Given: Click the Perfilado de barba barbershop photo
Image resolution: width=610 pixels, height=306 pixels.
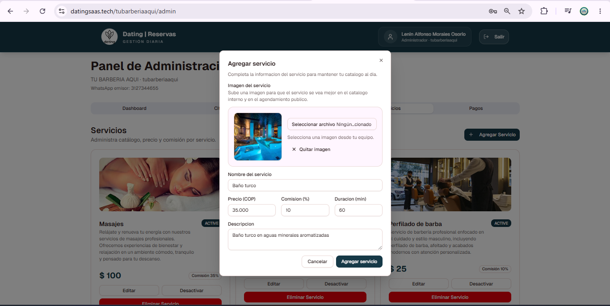Looking at the screenshot, I should pos(451,184).
